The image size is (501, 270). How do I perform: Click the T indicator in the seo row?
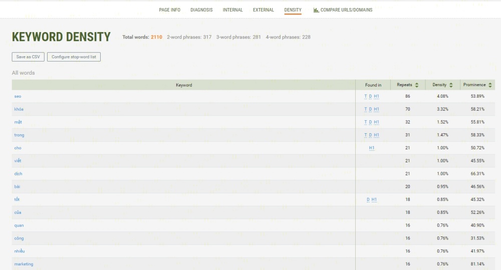[366, 96]
